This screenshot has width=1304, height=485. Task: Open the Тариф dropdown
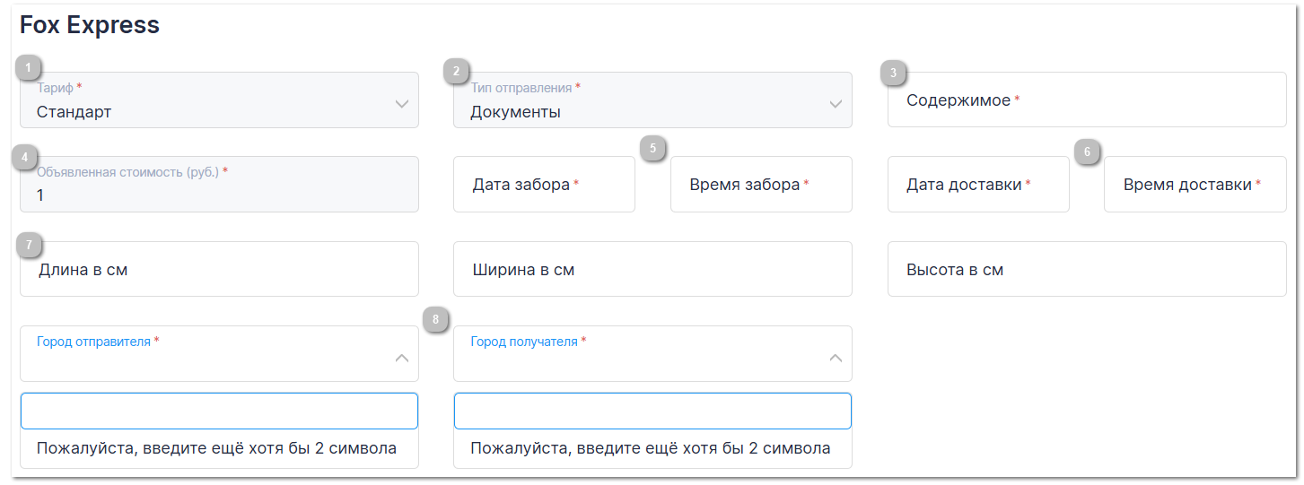[x=219, y=100]
